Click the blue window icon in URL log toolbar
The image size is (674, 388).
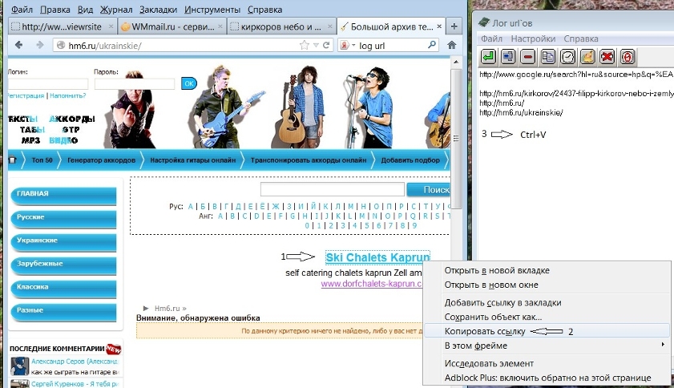[x=508, y=56]
